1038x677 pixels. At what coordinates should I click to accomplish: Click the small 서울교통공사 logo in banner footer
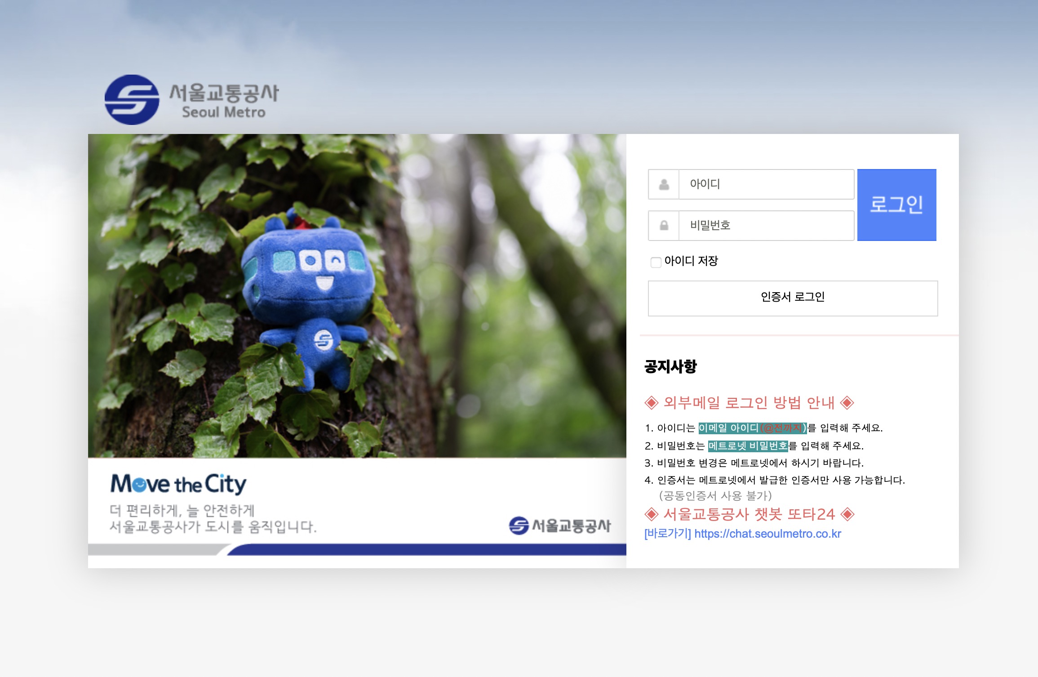(x=560, y=526)
